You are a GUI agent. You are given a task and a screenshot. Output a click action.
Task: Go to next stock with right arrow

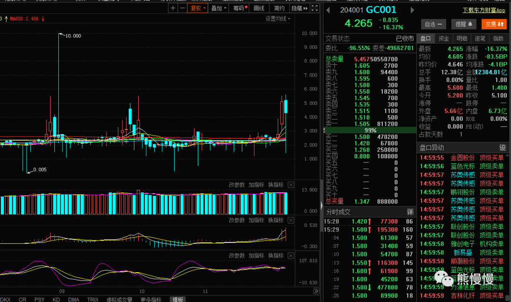coord(412,10)
